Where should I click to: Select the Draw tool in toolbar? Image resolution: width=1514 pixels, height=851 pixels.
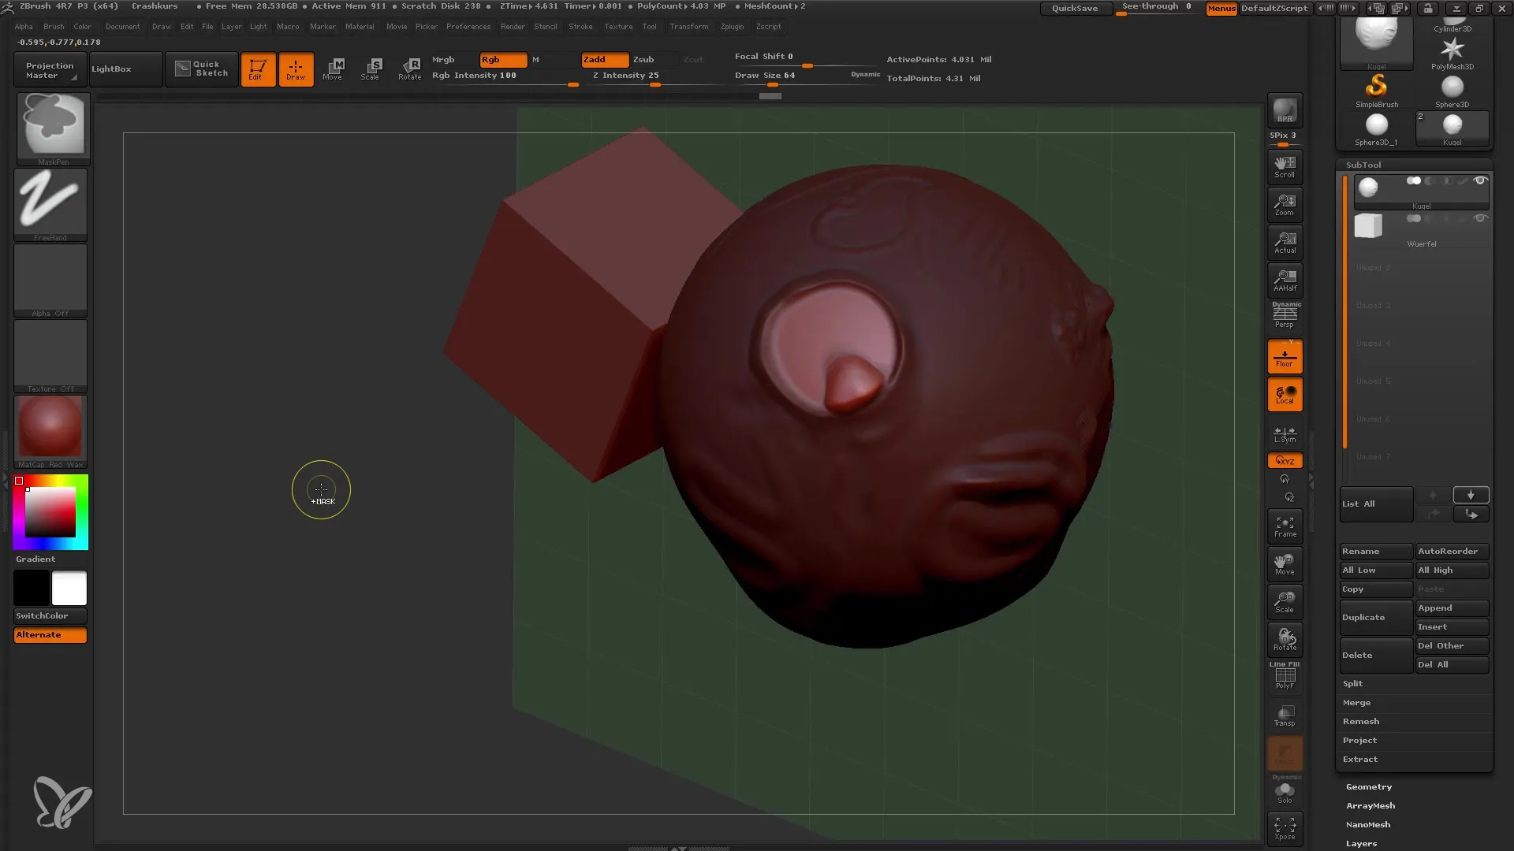tap(296, 69)
